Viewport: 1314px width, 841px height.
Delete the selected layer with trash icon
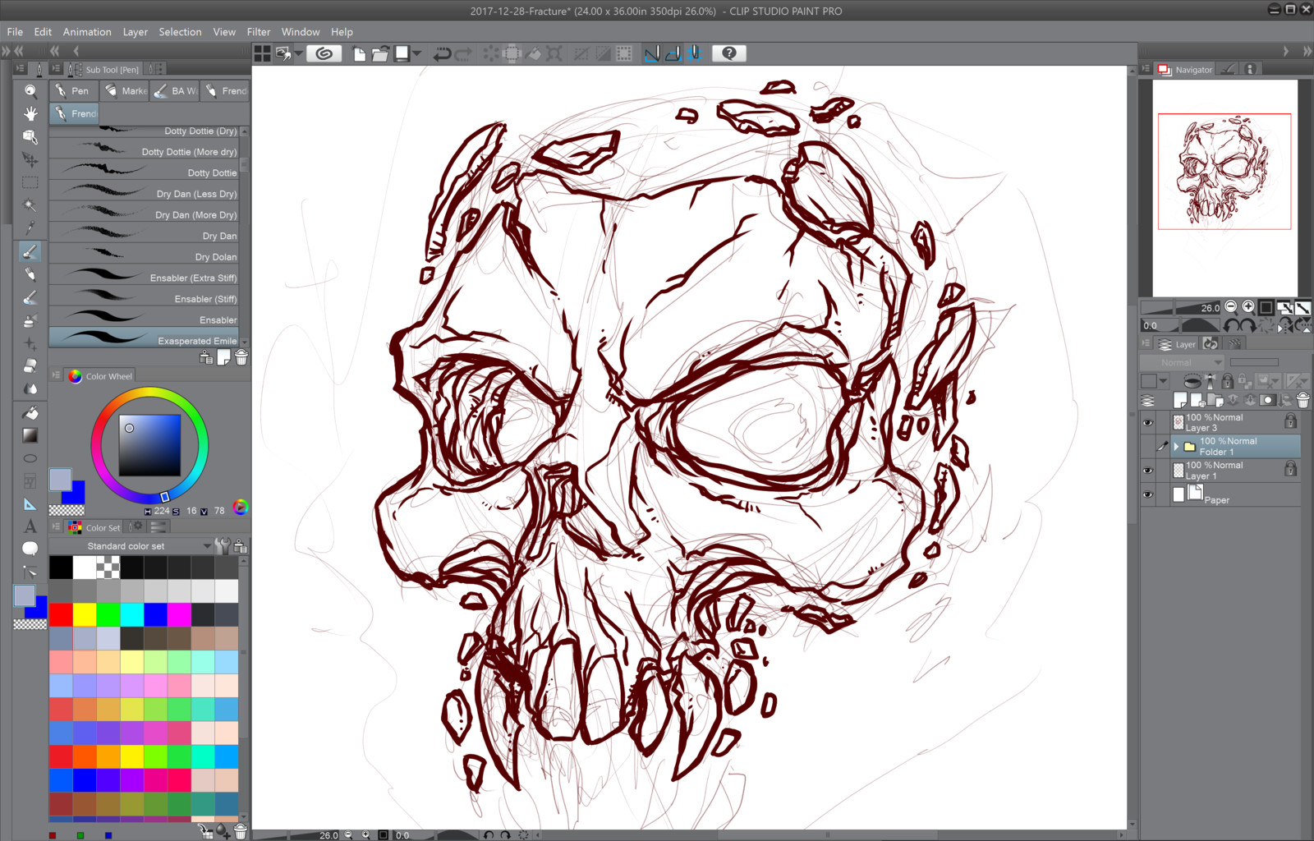click(x=1303, y=400)
